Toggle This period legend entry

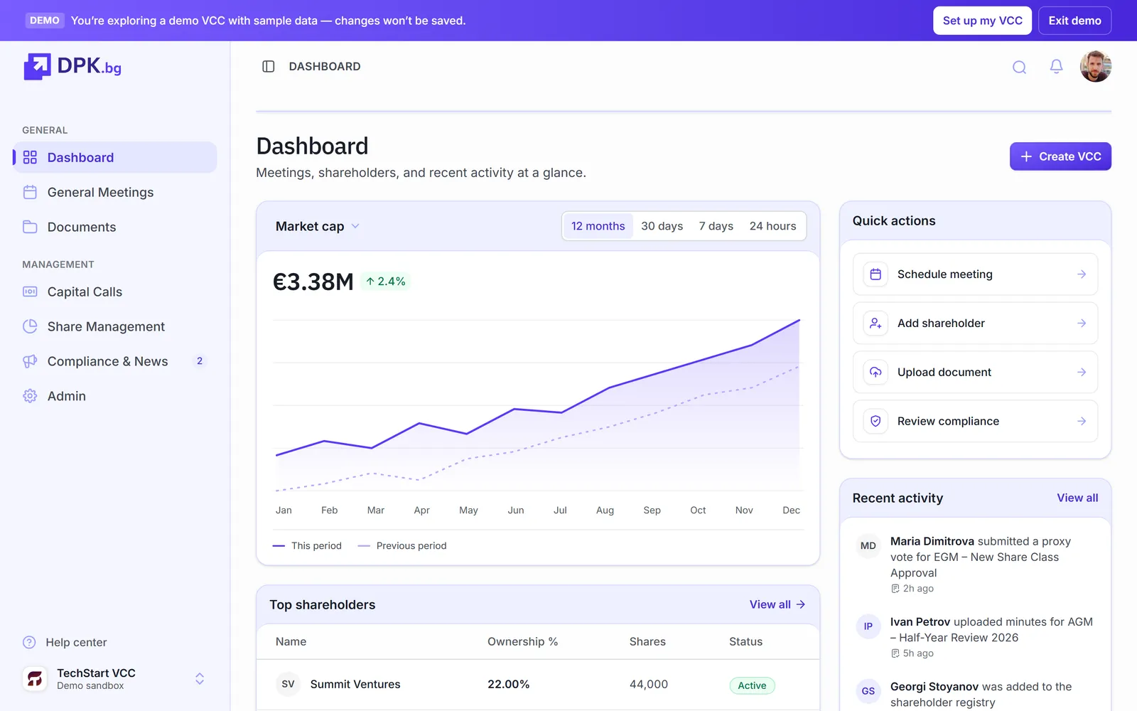(x=307, y=545)
